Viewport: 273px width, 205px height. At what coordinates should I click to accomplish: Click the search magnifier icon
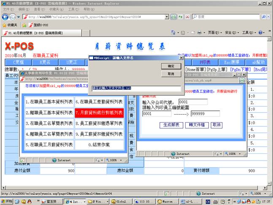pyautogui.click(x=265, y=16)
